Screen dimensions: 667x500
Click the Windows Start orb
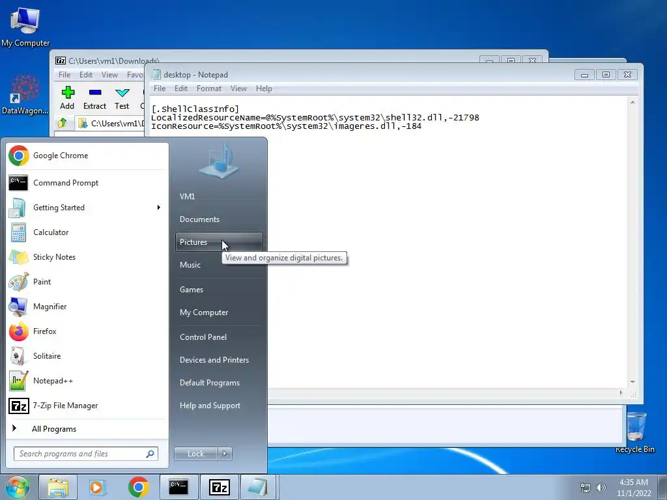[17, 487]
